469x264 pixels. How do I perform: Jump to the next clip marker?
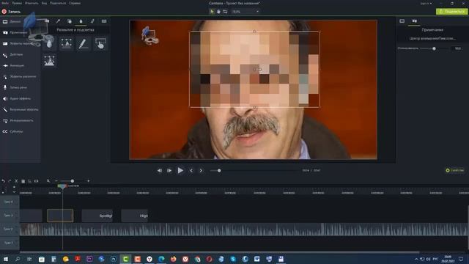201,171
